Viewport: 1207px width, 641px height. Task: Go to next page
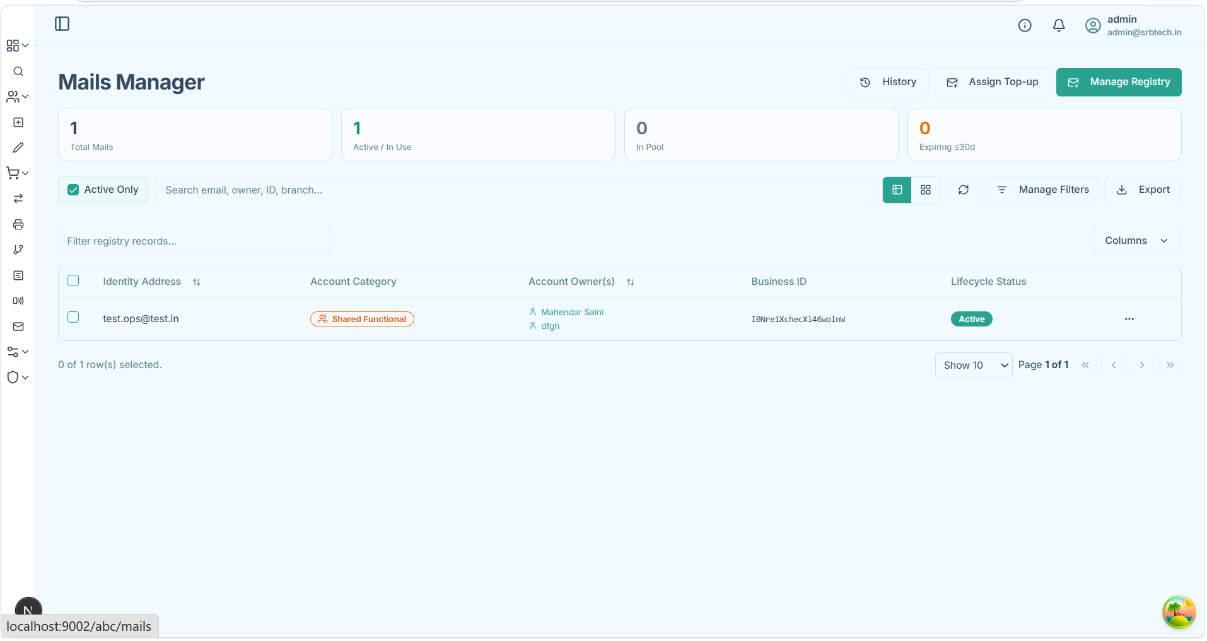click(1141, 365)
